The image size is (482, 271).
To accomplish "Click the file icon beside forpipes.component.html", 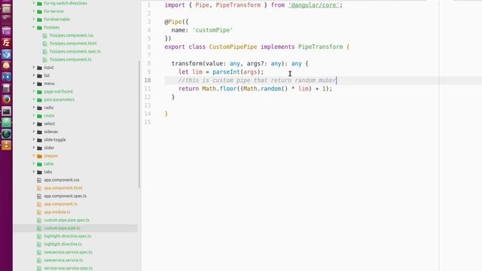I will [x=45, y=44].
